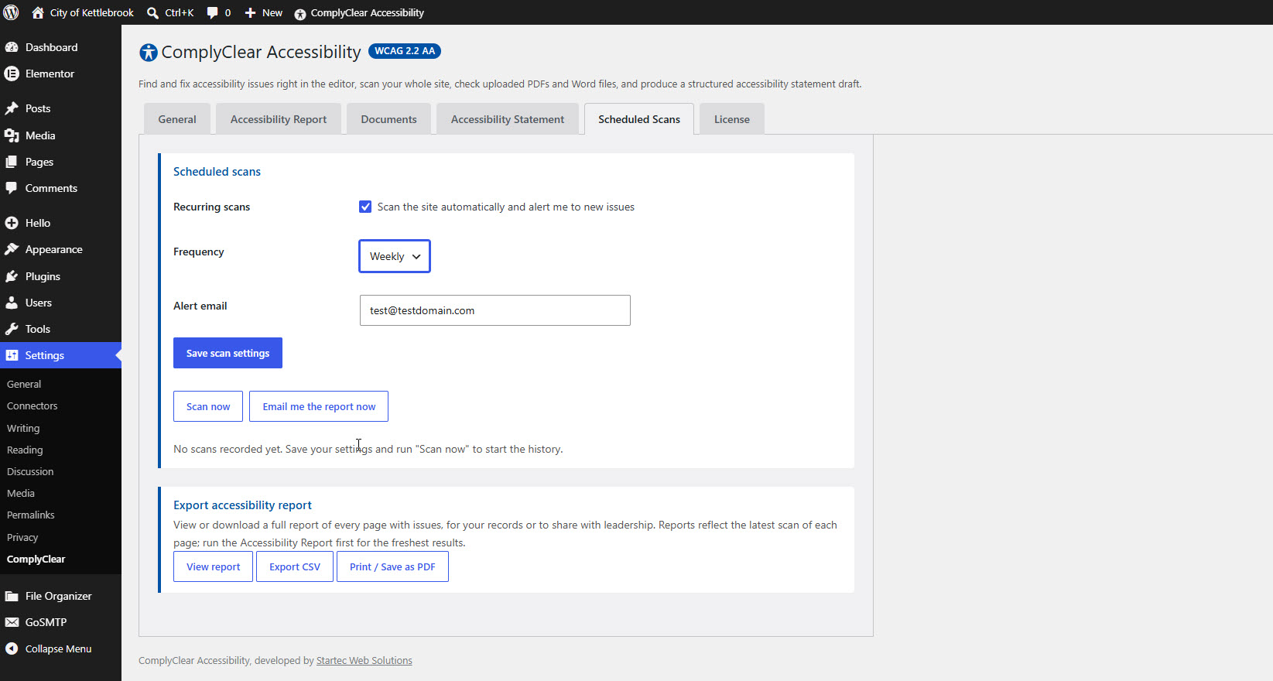Switch to the Documents tab
1273x681 pixels.
click(388, 119)
